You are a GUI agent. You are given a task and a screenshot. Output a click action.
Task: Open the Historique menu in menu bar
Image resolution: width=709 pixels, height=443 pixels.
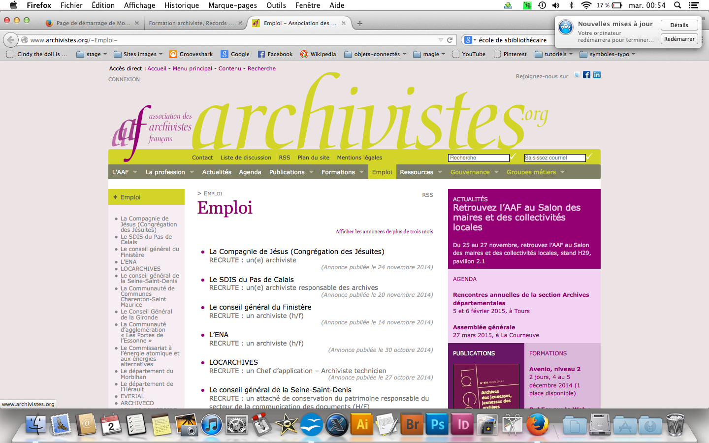(182, 5)
